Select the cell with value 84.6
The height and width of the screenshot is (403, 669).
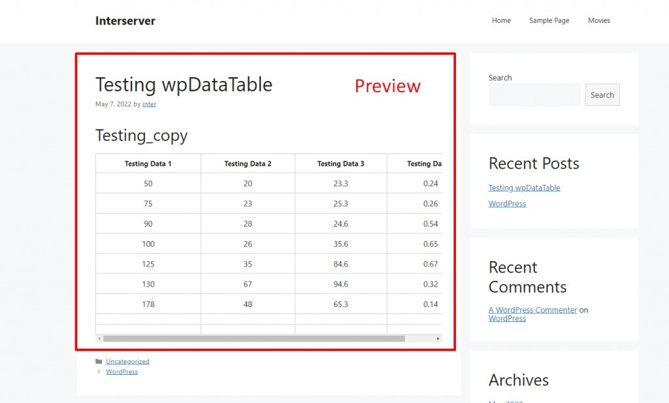click(x=341, y=264)
